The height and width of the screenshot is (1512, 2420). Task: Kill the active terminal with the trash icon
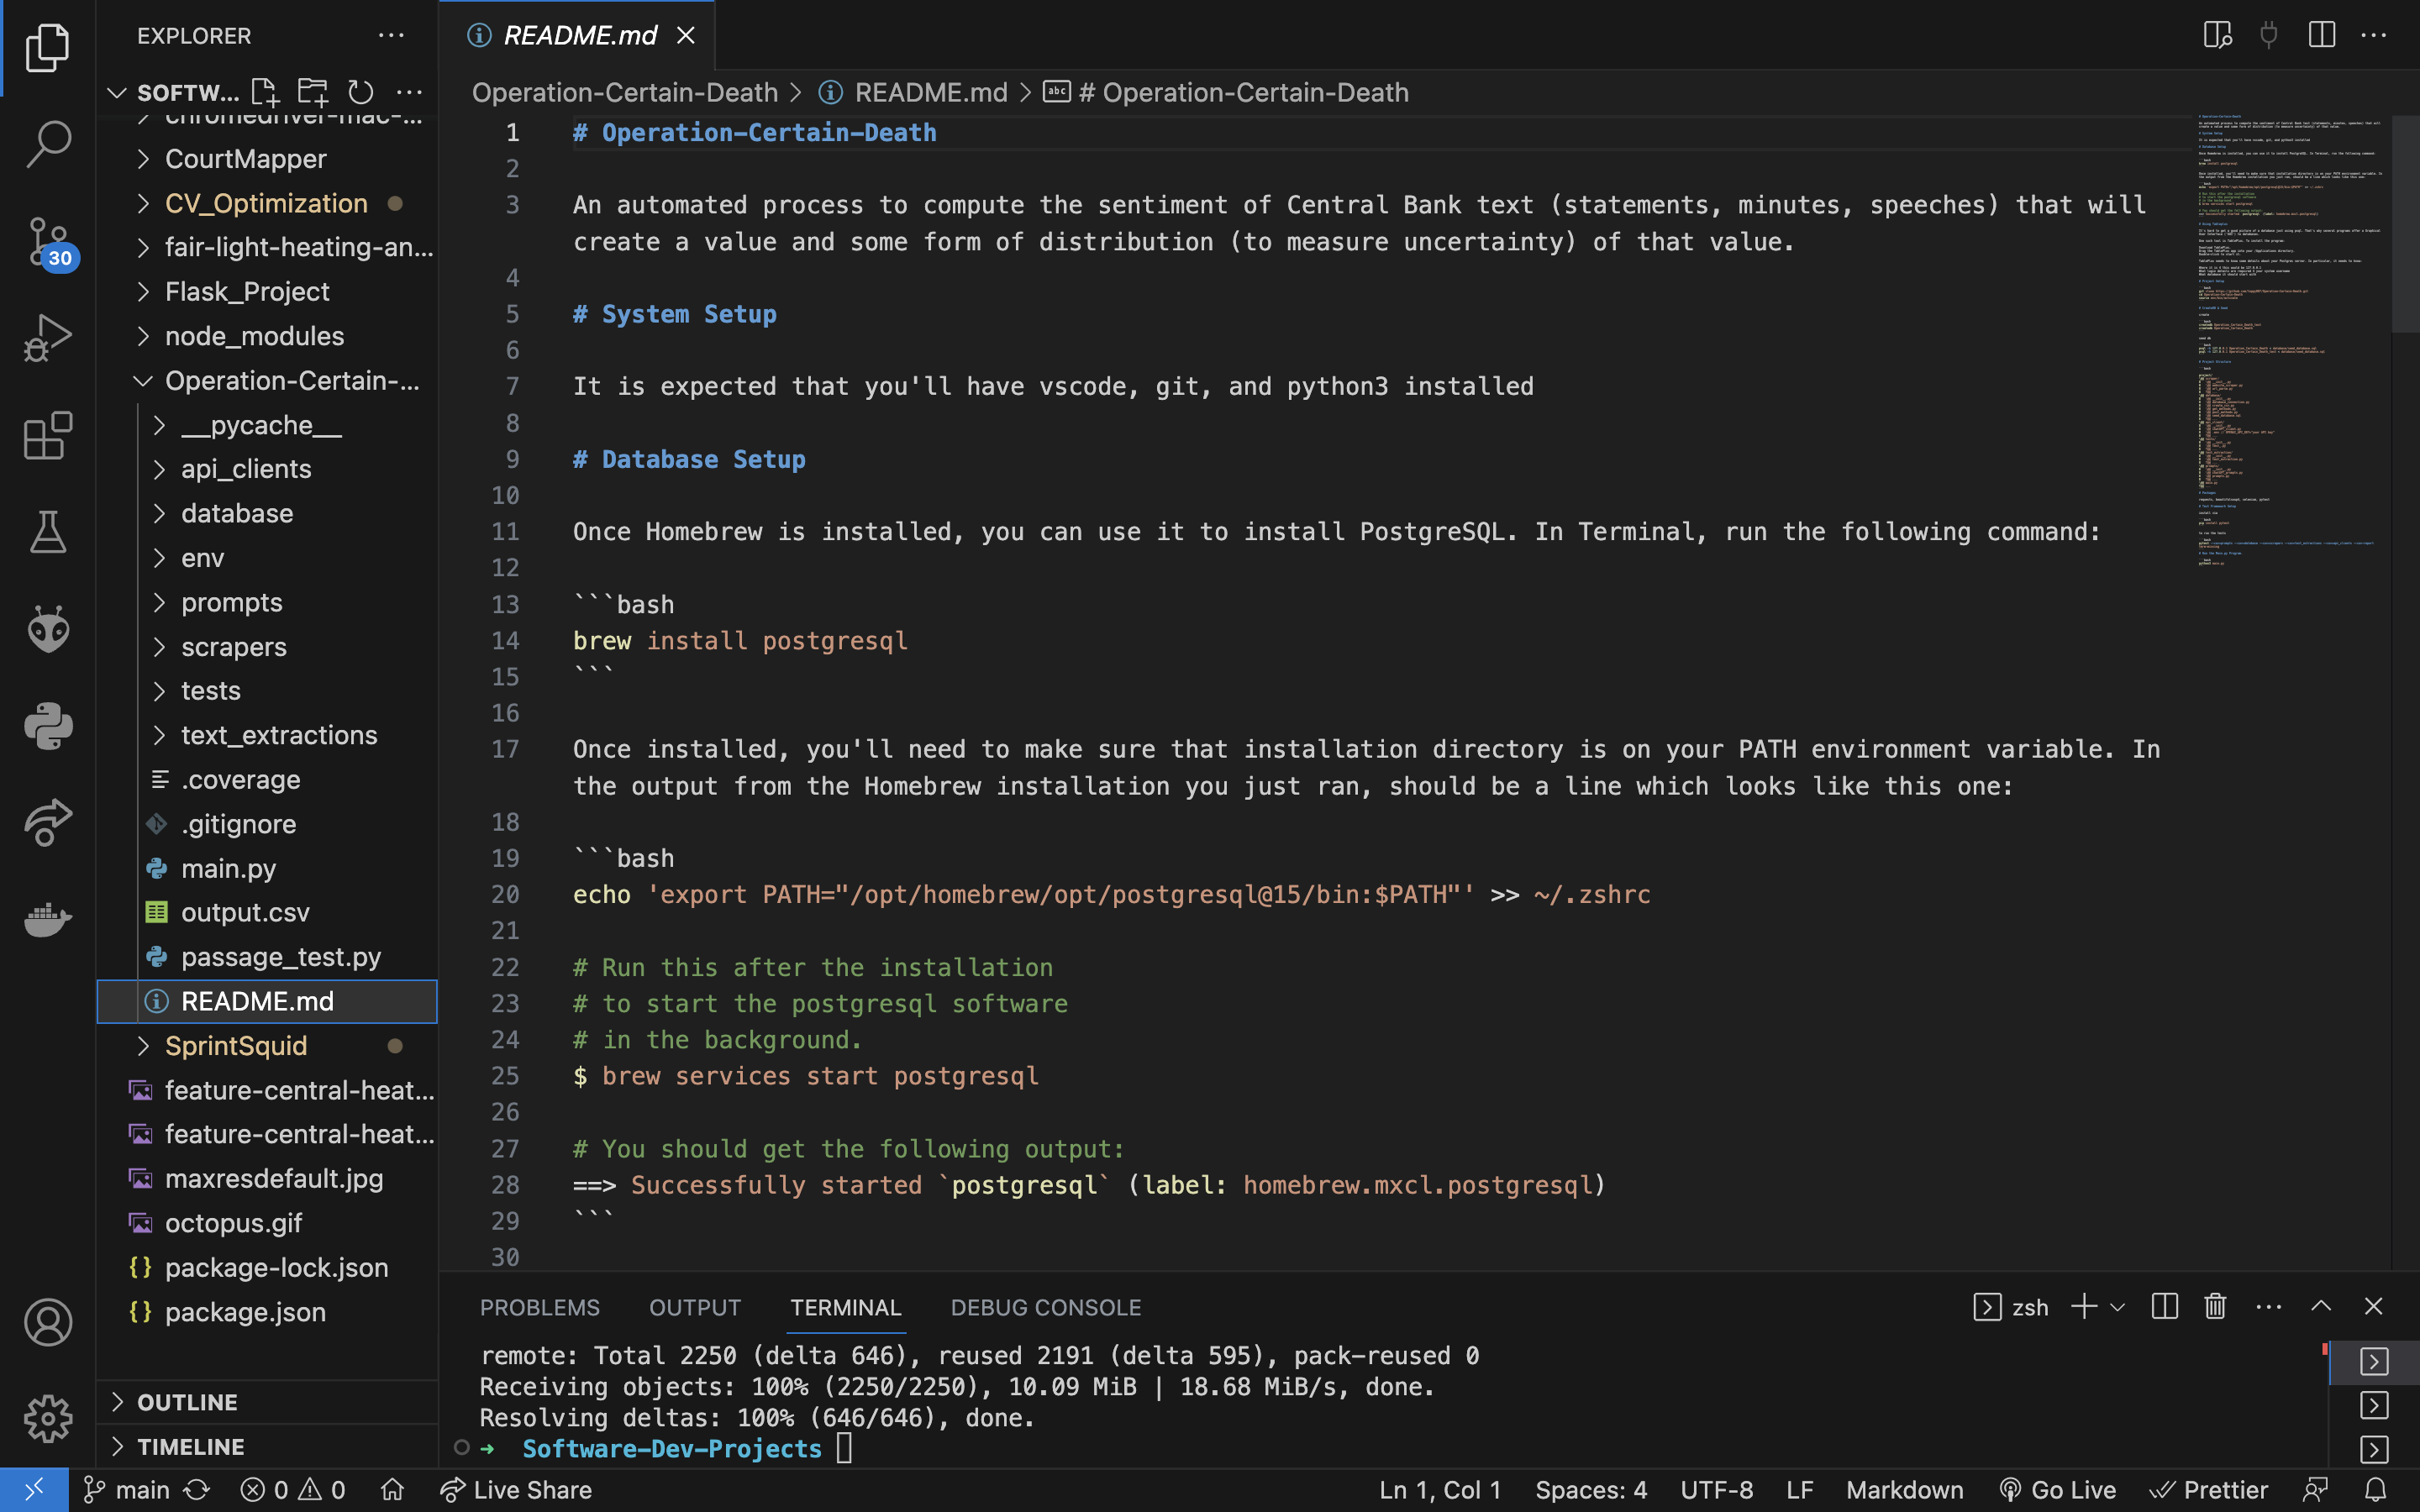[x=2214, y=1306]
